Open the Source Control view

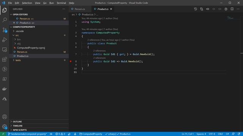[5, 30]
